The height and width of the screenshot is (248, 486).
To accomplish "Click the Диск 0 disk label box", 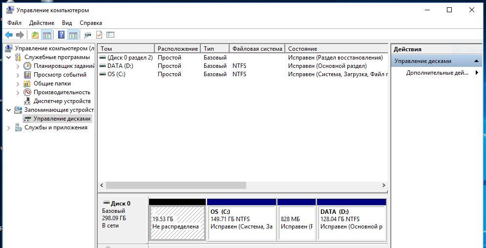I will point(123,220).
